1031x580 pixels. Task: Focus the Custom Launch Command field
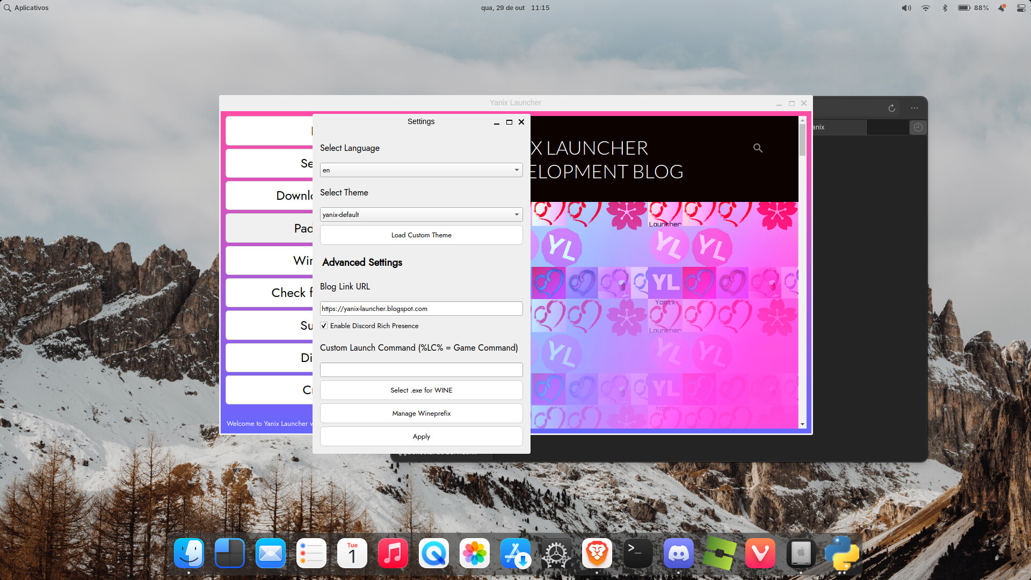tap(421, 369)
